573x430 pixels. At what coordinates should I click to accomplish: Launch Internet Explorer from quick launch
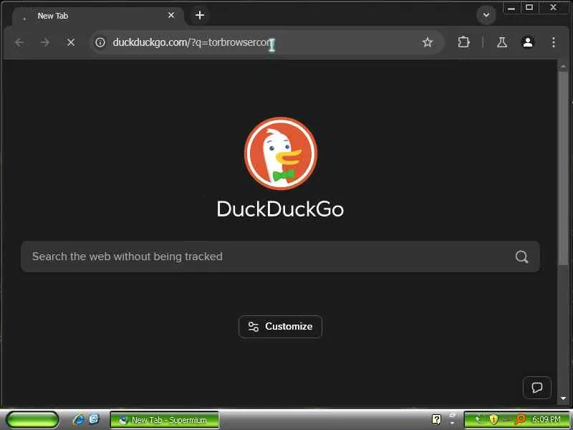tap(78, 419)
